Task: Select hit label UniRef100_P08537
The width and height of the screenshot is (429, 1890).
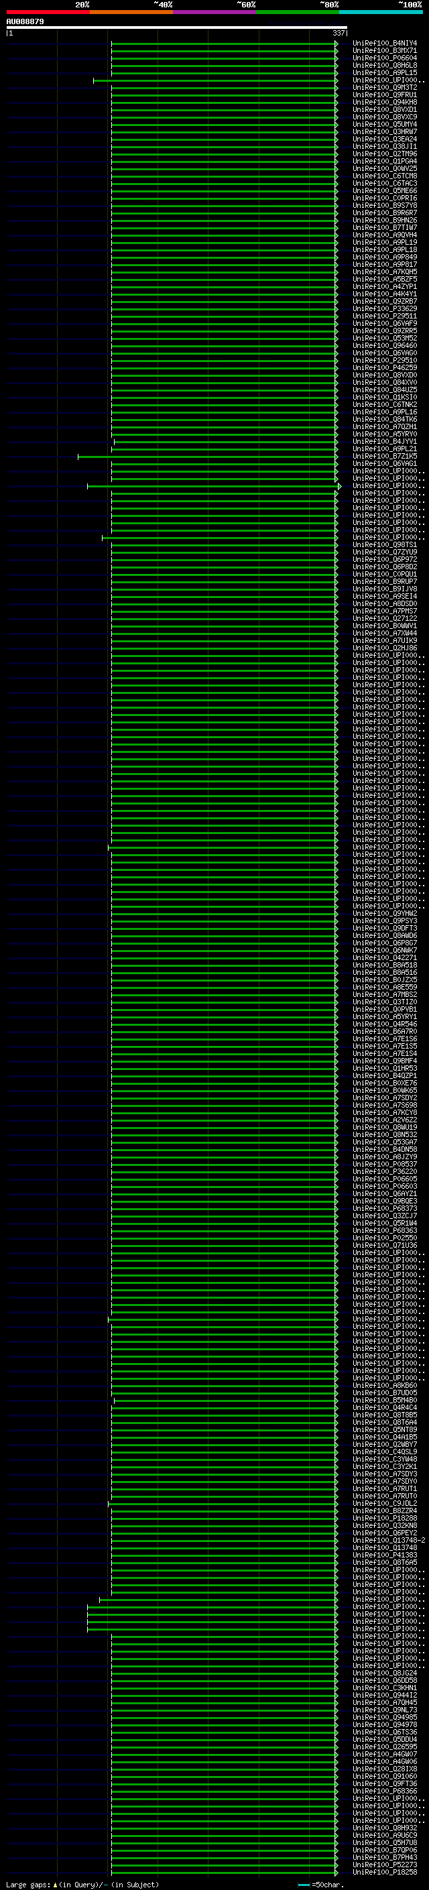Action: 385,1165
